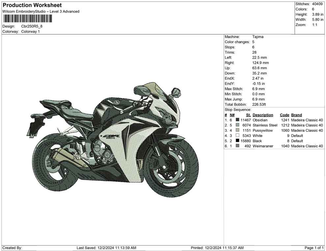Click the Brand column header

[x=296, y=115]
